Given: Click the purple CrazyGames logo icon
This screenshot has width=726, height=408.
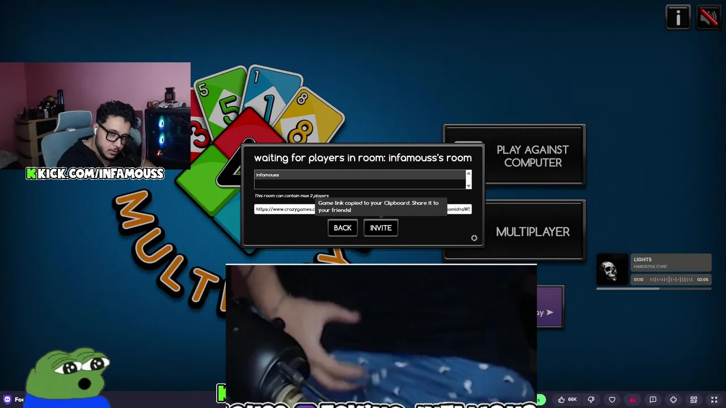Looking at the screenshot, I should [x=7, y=399].
